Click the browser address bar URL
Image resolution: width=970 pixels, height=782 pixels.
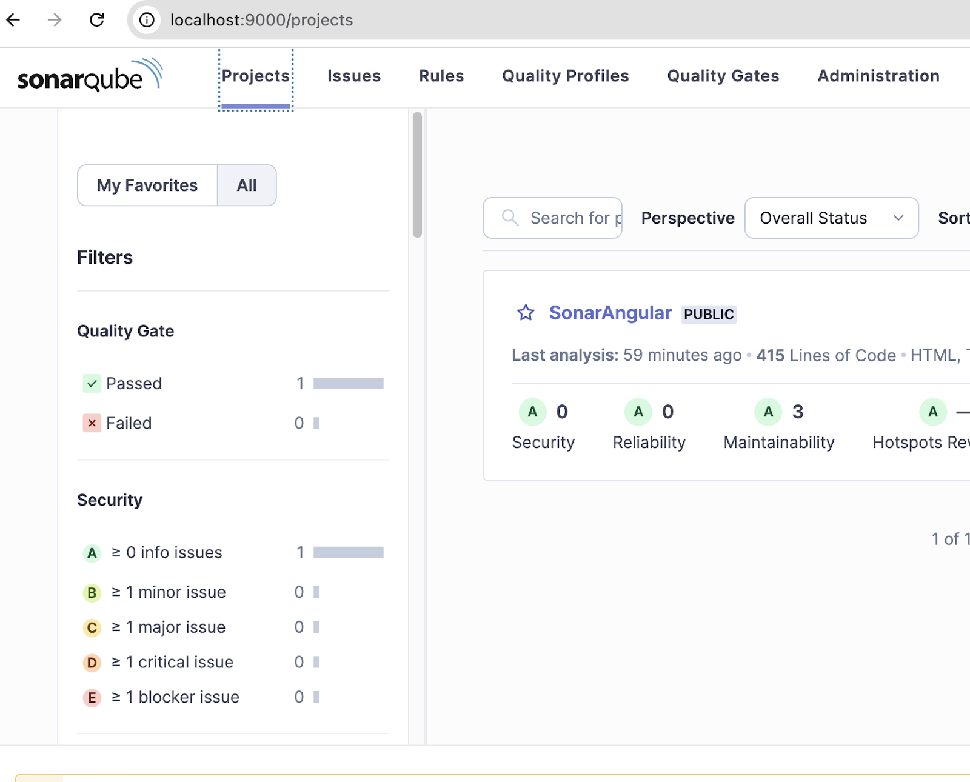coord(261,20)
